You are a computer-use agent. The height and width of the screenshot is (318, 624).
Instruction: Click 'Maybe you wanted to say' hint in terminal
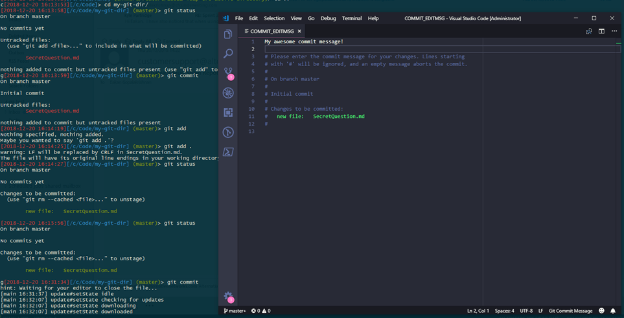click(x=57, y=141)
